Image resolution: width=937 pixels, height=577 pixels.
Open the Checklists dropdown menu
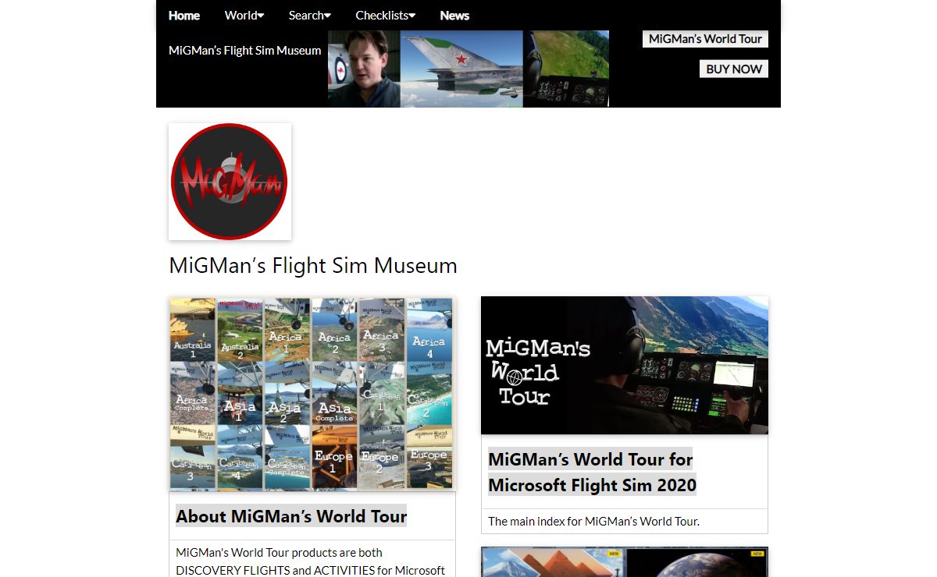(385, 16)
